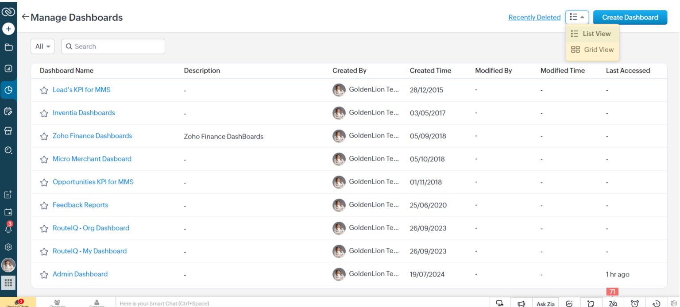Open the RouteIQ - Org Dashboard
The image size is (680, 307).
(x=90, y=228)
